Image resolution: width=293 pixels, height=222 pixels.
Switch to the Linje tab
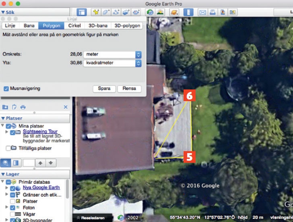[10, 25]
